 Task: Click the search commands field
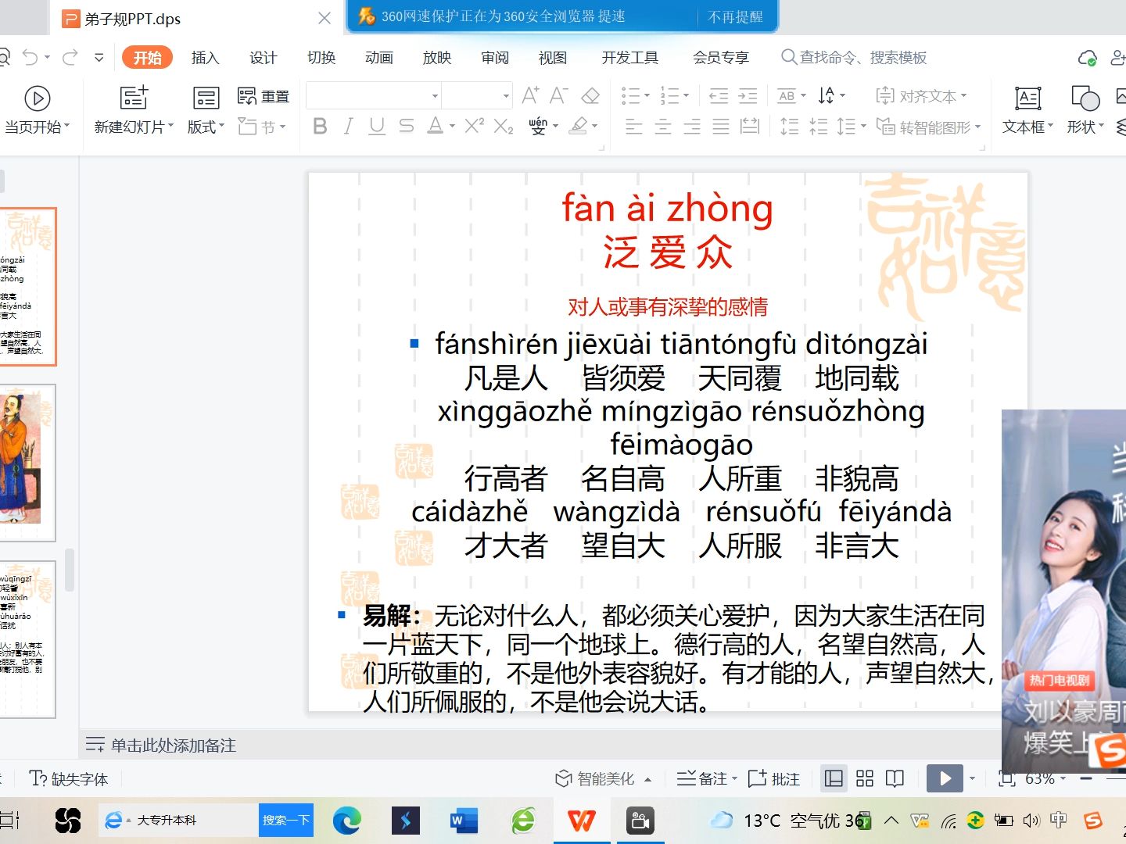click(854, 57)
